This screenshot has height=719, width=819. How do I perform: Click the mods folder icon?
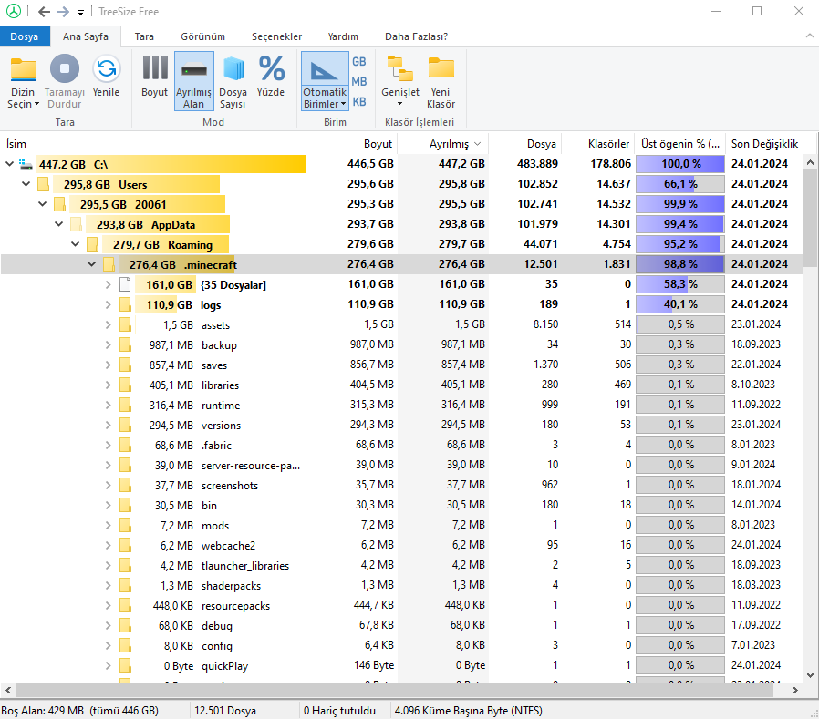pyautogui.click(x=125, y=525)
